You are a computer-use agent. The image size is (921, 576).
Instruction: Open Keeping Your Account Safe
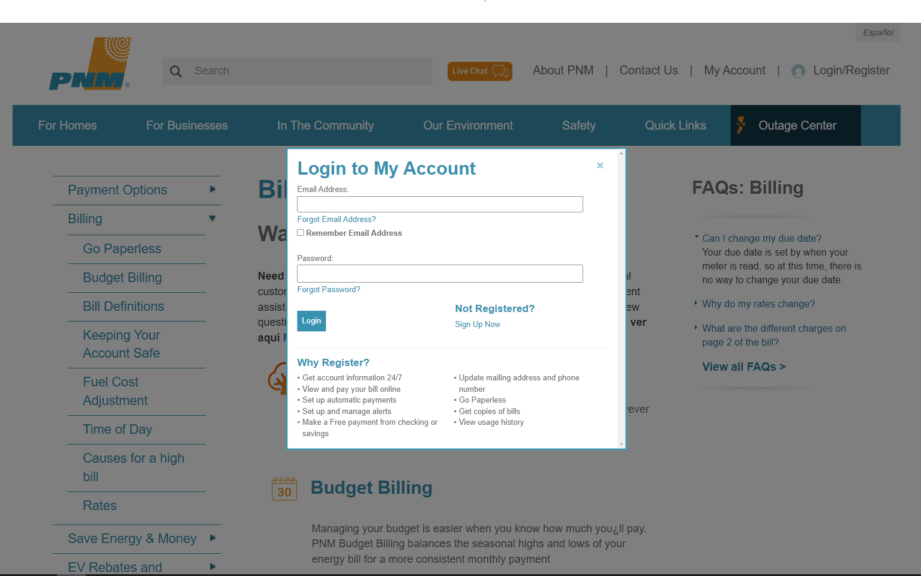click(x=121, y=344)
